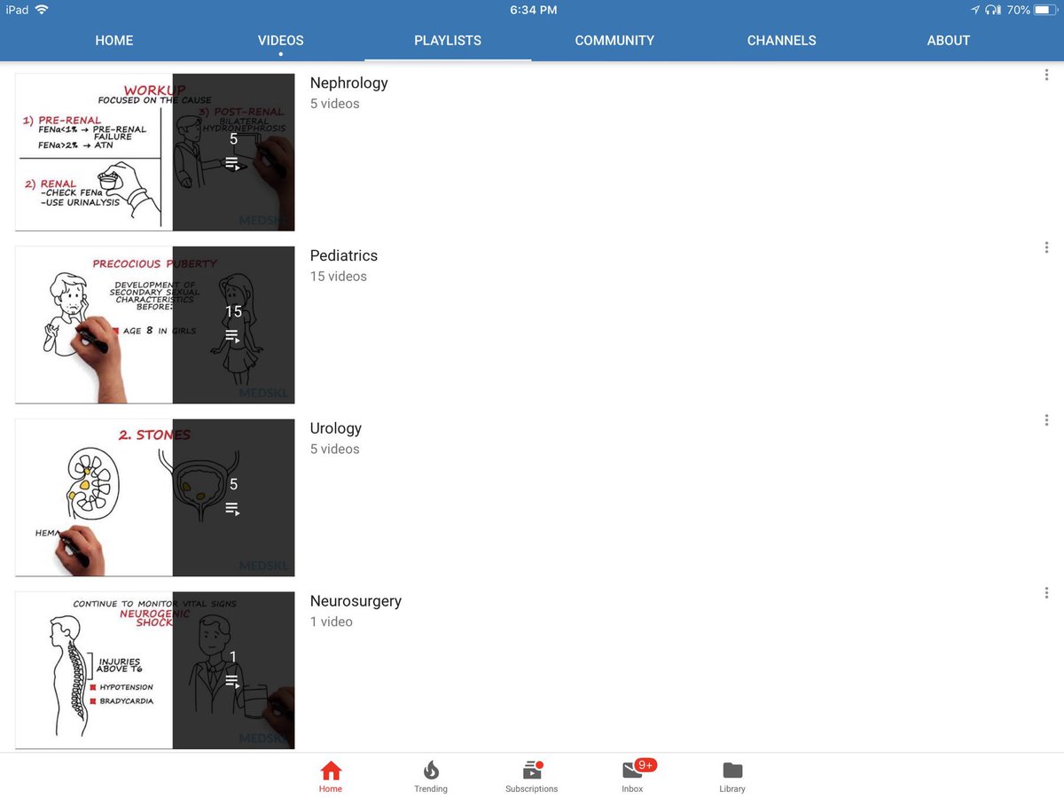Tap the location arrow status icon
This screenshot has width=1064, height=798.
click(975, 10)
